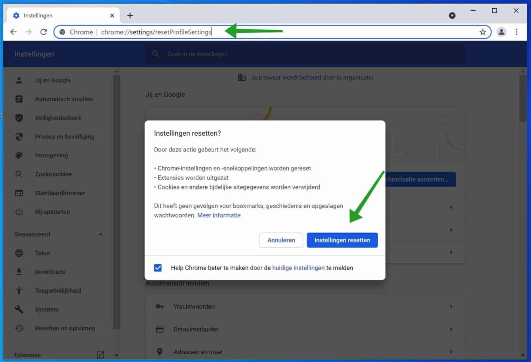Click the Wachtwoorden key icon
The width and height of the screenshot is (531, 362).
coord(159,306)
